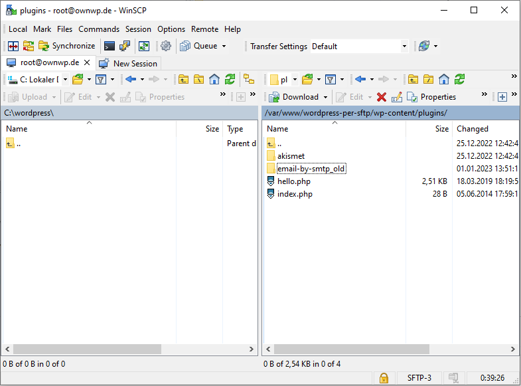The height and width of the screenshot is (386, 521).
Task: Select the email-by-smtp_old folder
Action: pos(311,169)
